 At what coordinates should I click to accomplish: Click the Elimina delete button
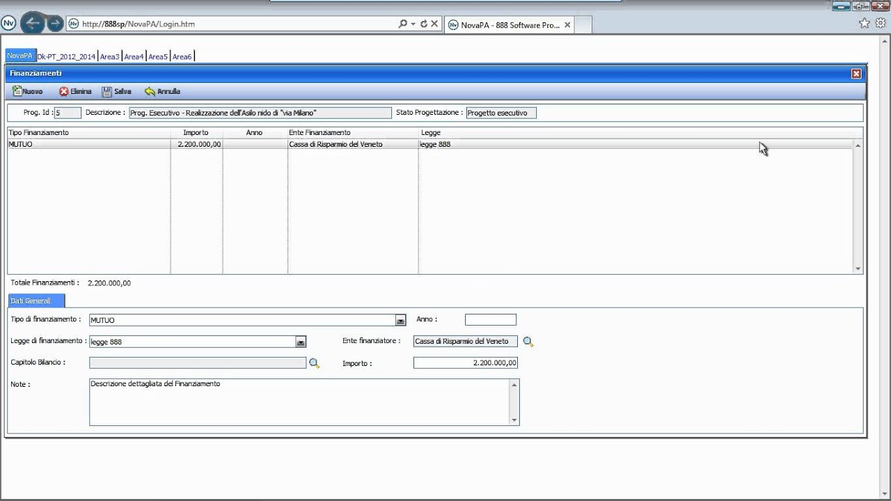click(75, 91)
